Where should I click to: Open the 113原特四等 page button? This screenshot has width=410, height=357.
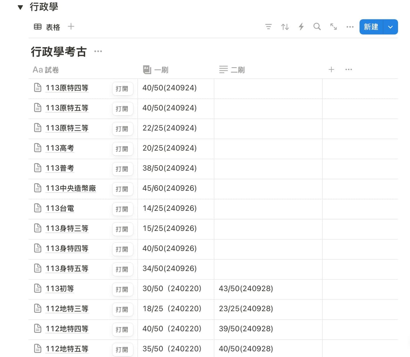coord(122,89)
